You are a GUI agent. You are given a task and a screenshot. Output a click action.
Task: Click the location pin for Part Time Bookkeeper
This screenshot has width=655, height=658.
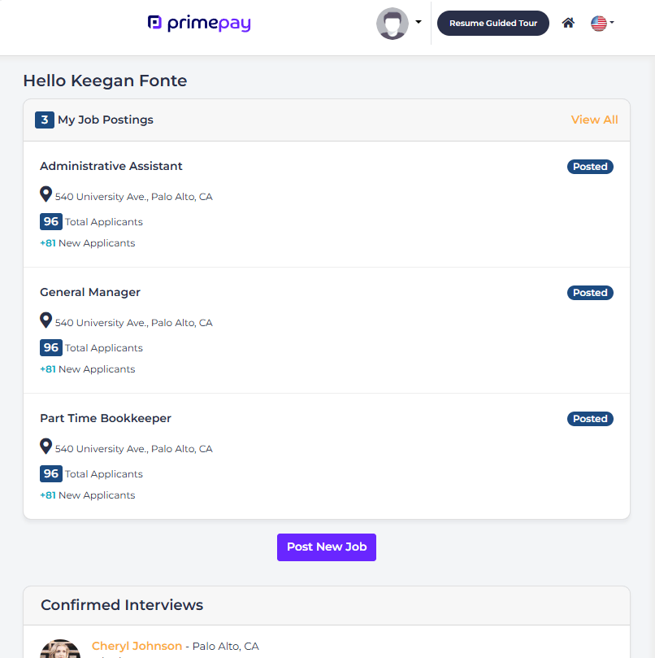[x=46, y=447]
